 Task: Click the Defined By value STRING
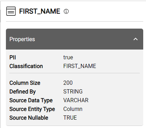point(73,91)
